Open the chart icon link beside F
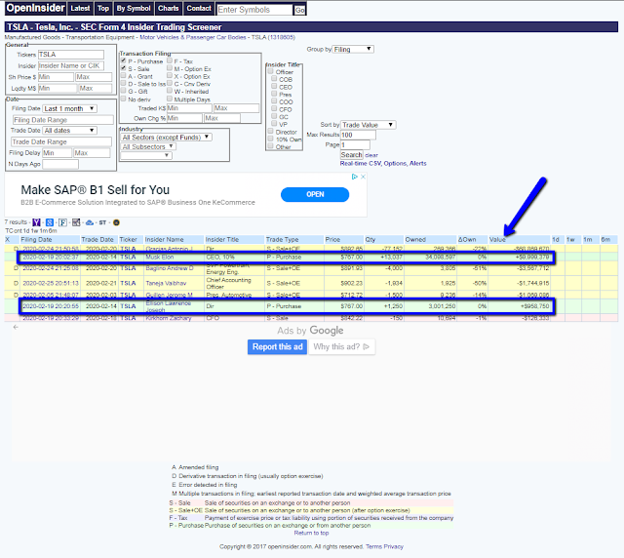The width and height of the screenshot is (624, 558). click(76, 222)
